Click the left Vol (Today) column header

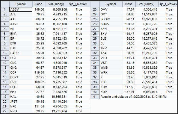pyautogui.click(x=56, y=4)
